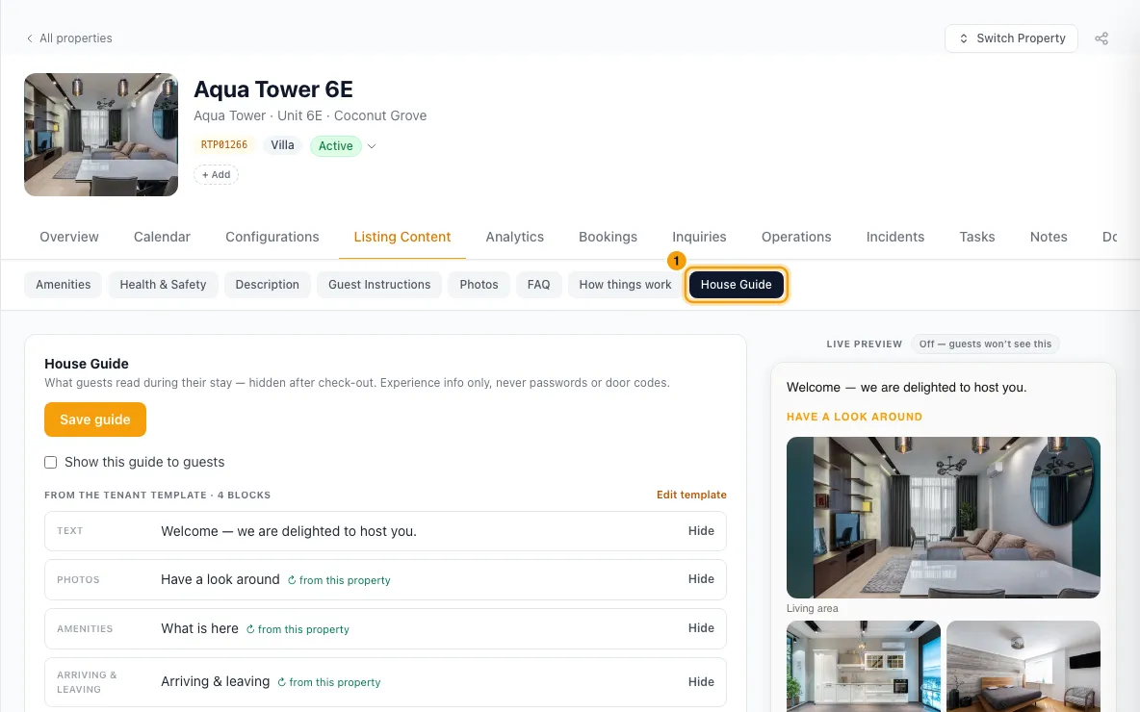Select the Listing Content tab

(x=402, y=237)
